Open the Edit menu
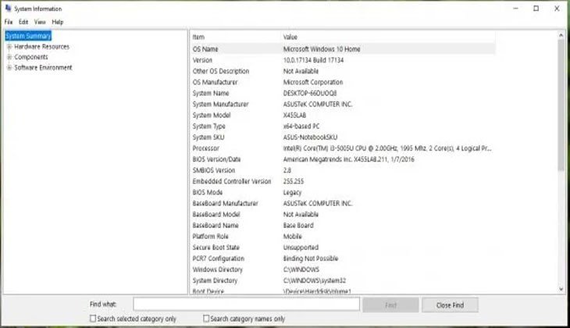Screen dimensions: 570x328 pos(23,22)
